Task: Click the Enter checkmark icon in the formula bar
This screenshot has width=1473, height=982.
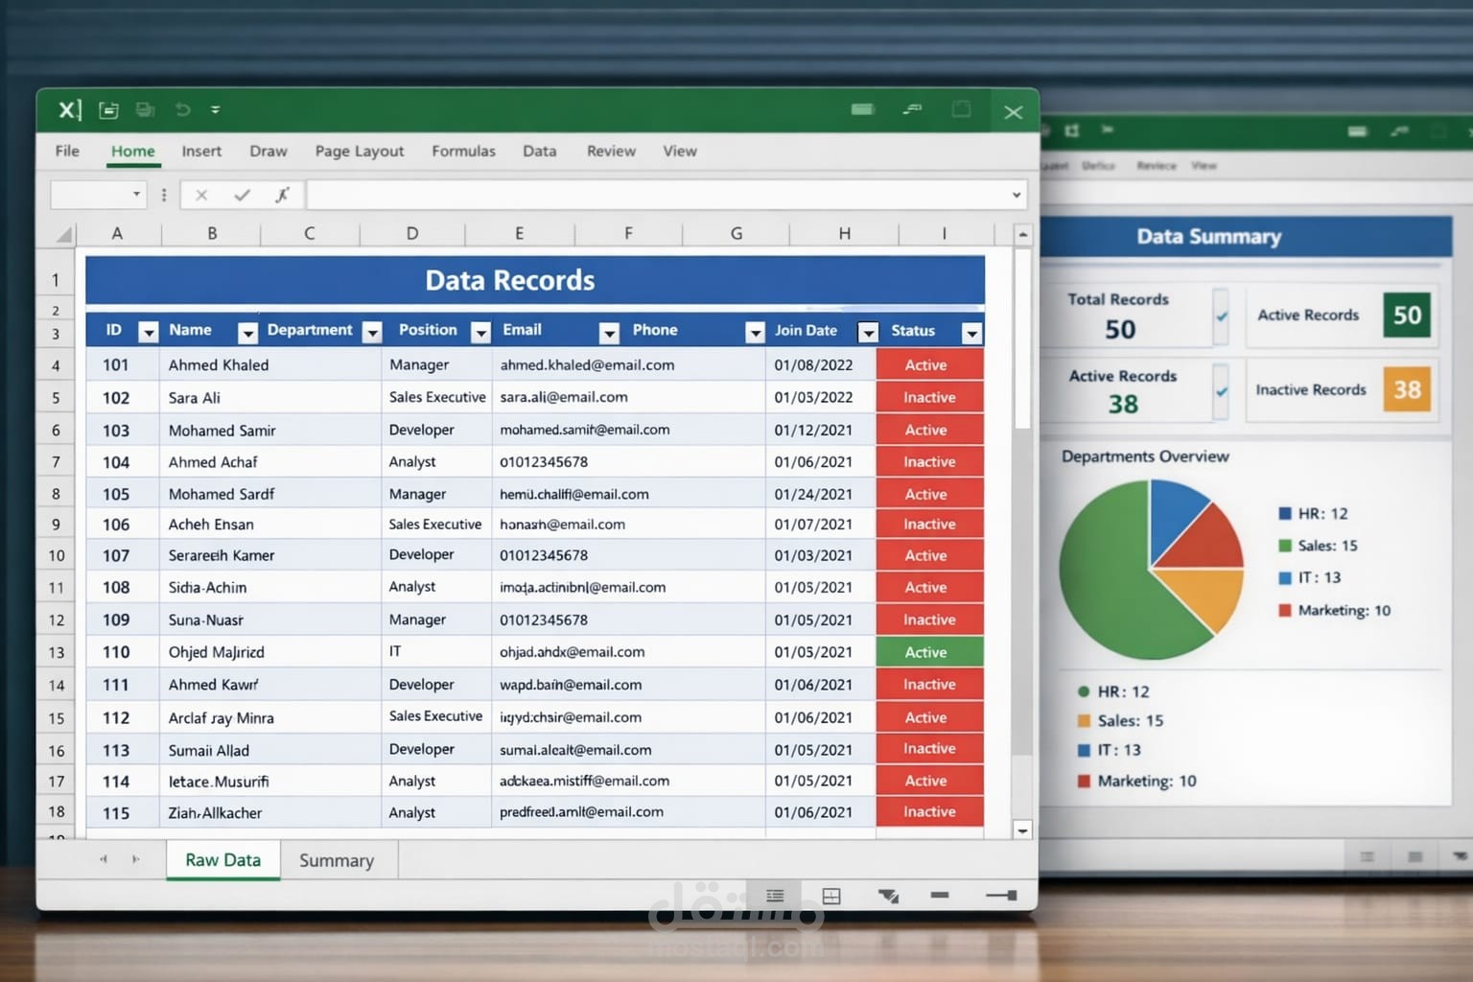Action: point(242,195)
